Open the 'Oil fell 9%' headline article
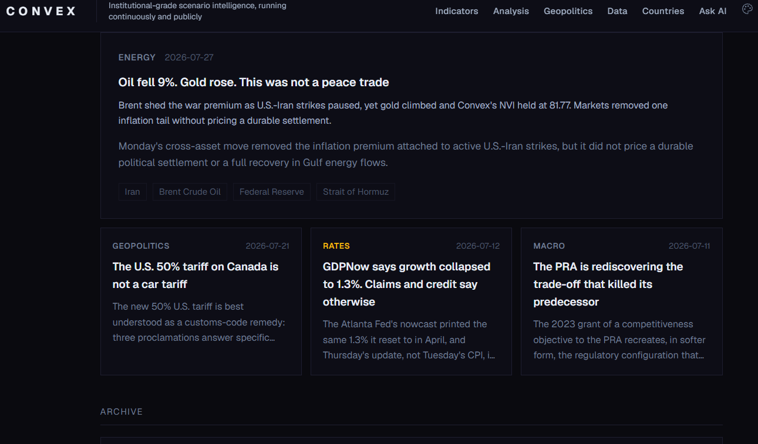The width and height of the screenshot is (758, 444). point(254,82)
